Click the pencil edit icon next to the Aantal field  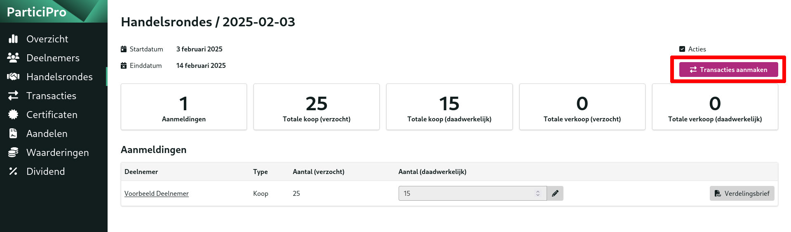click(555, 193)
